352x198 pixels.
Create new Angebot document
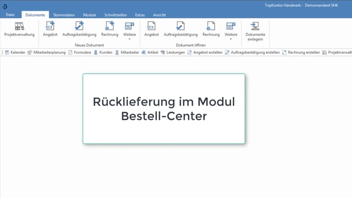[x=50, y=29]
